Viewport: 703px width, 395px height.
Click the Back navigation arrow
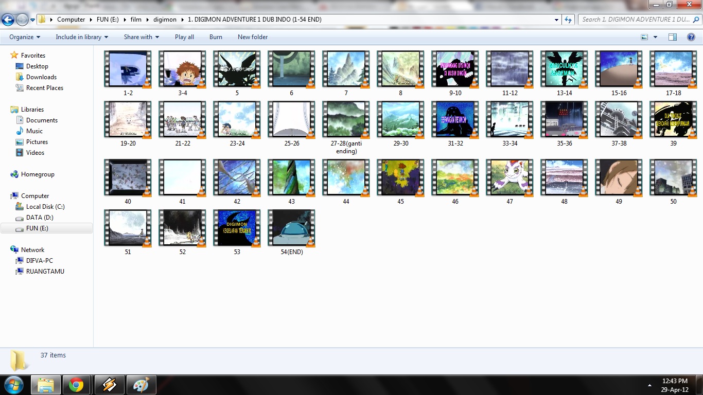[8, 20]
